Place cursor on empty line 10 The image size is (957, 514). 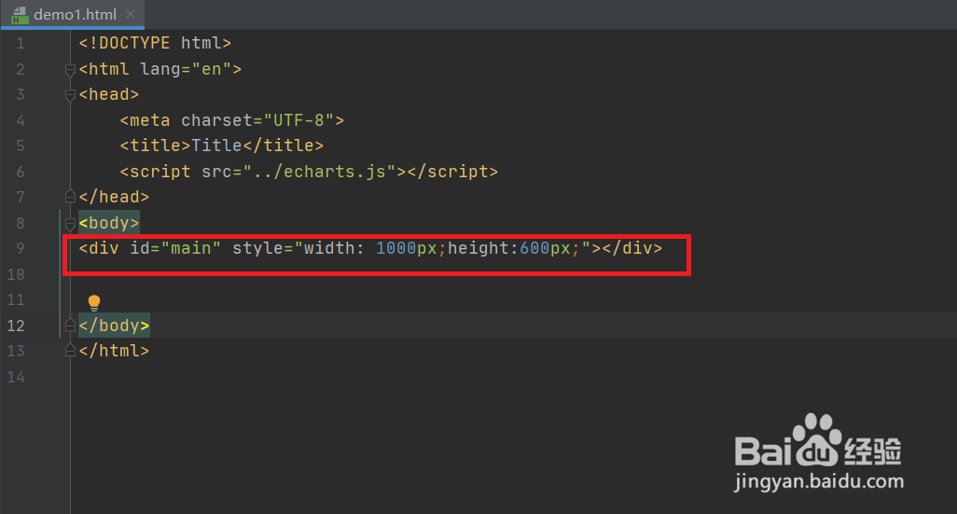coord(513,274)
